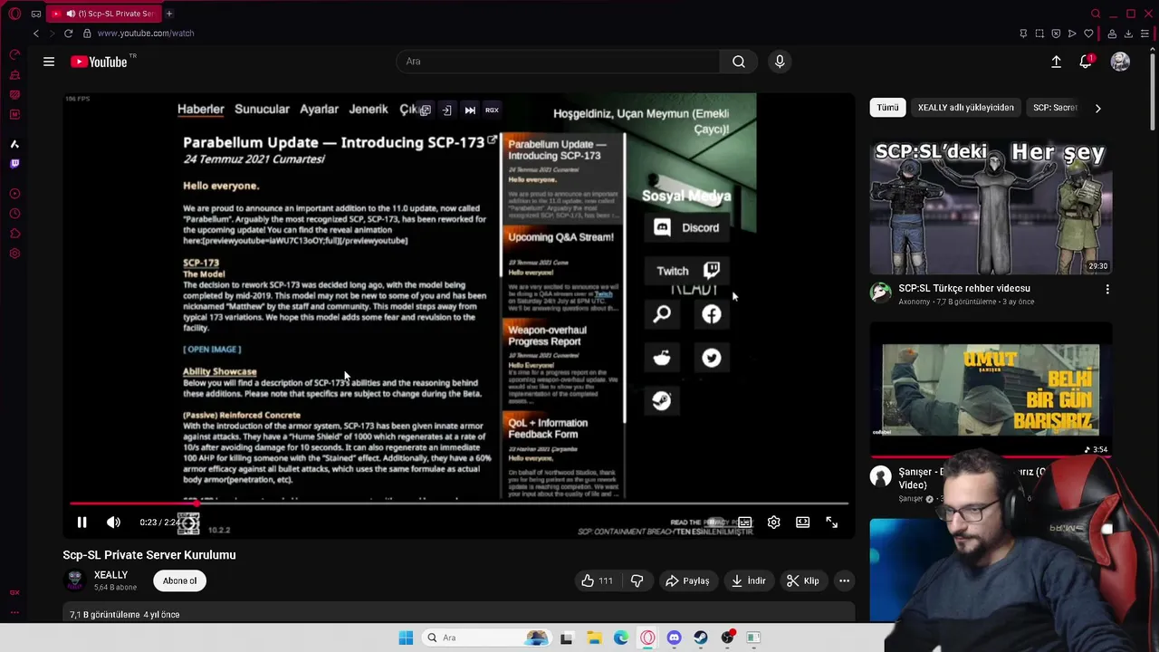Enter fullscreen video mode
The image size is (1159, 652).
click(x=831, y=523)
